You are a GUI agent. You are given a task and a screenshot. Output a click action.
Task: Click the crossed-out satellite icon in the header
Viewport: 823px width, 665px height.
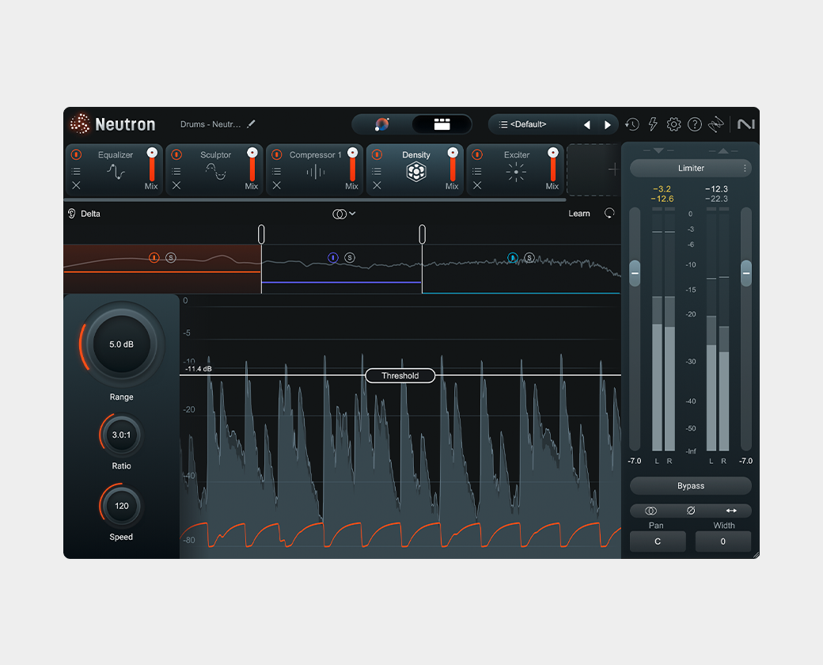pyautogui.click(x=716, y=124)
